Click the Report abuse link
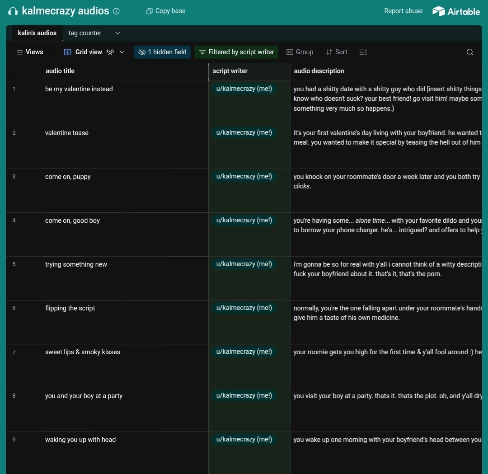This screenshot has width=488, height=474. click(403, 11)
